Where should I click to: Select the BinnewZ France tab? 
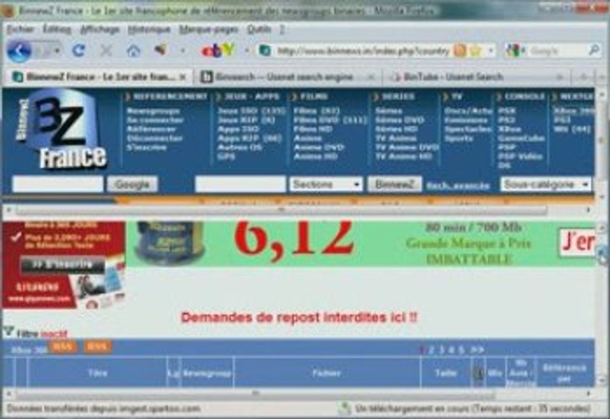coord(99,77)
